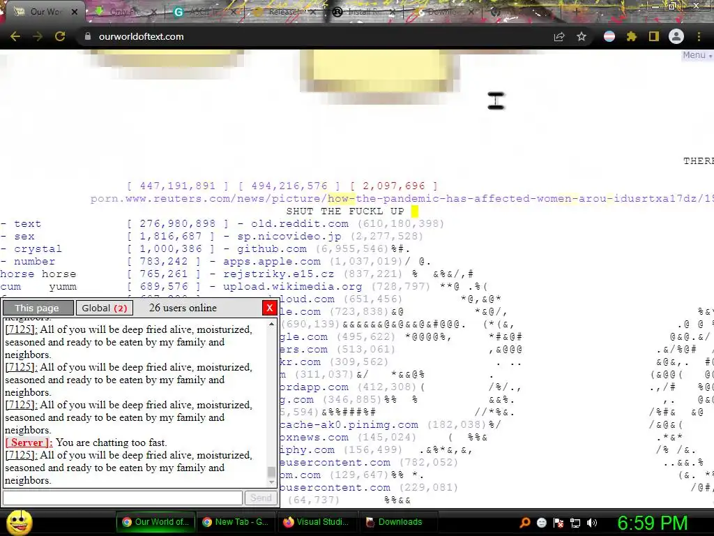The image size is (714, 536).
Task: Click the 6:59 PM taskbar clock
Action: 653,523
